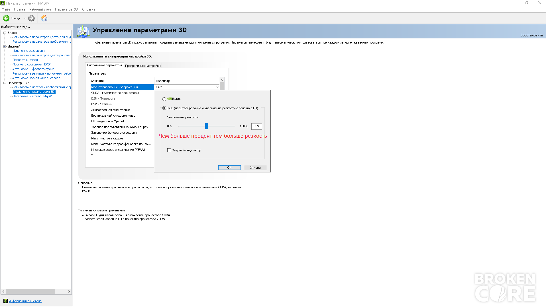Click the 50% sharpness value field
The width and height of the screenshot is (546, 307).
pyautogui.click(x=257, y=126)
